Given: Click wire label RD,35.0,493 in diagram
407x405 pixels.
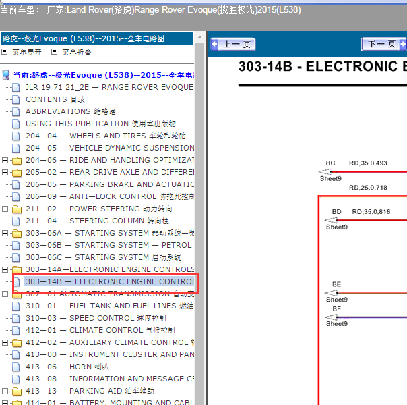Looking at the screenshot, I should click(368, 163).
